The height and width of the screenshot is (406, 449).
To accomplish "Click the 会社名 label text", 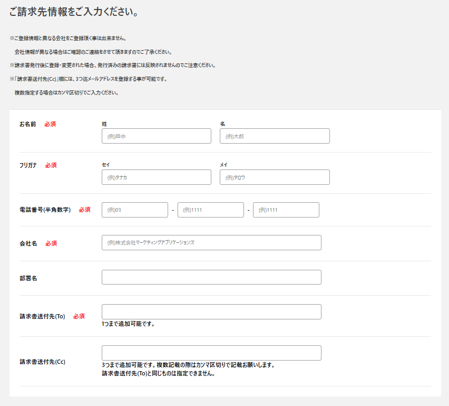I will tap(28, 243).
